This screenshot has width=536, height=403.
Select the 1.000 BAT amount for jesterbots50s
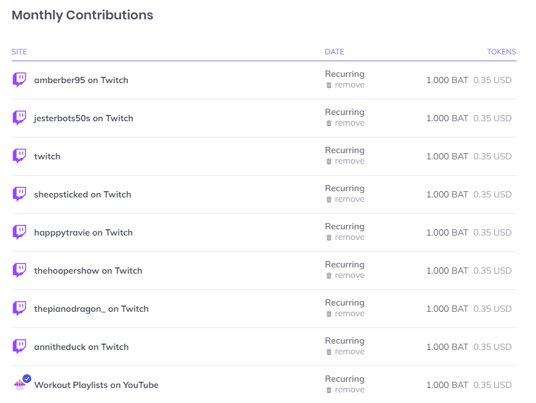coord(447,118)
